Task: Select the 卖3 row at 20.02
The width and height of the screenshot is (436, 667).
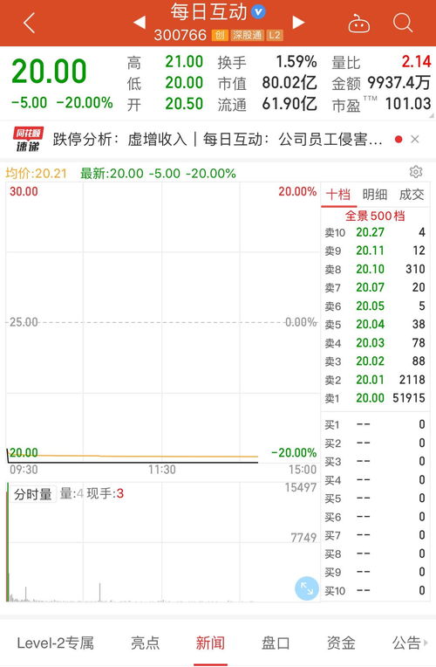Action: click(374, 361)
